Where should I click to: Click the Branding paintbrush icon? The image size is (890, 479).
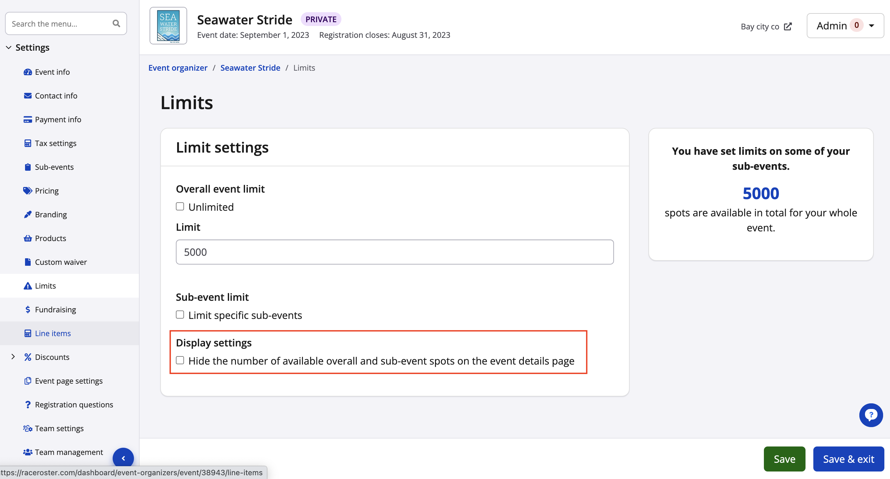27,214
